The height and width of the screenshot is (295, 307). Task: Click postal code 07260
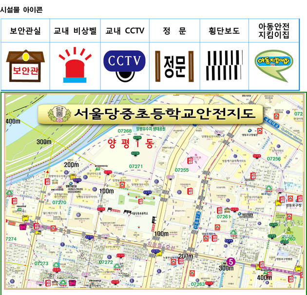tap(288, 238)
